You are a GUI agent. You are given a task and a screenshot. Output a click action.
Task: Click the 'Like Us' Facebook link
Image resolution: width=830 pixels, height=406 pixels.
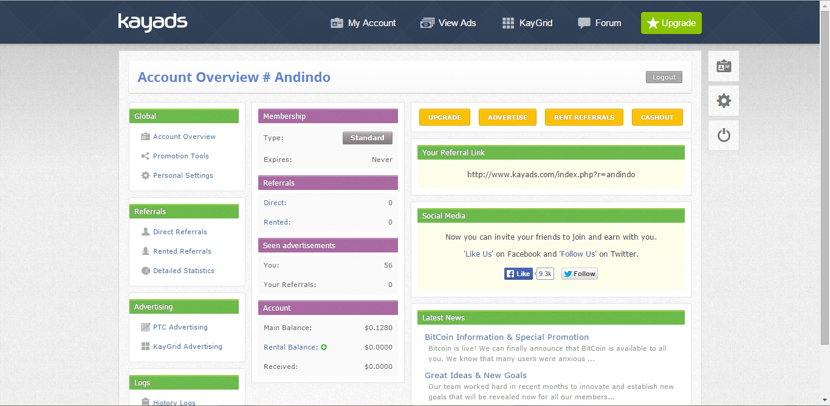point(479,254)
